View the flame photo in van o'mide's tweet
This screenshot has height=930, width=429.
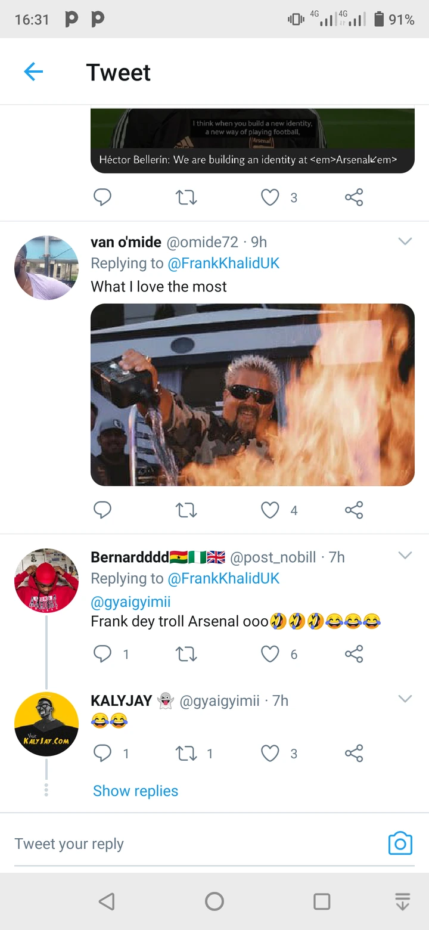point(252,395)
